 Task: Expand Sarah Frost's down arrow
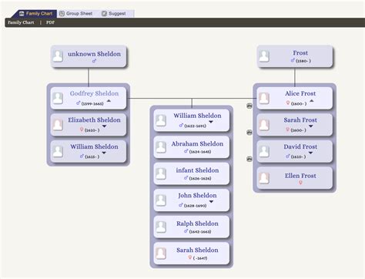[x=311, y=126]
